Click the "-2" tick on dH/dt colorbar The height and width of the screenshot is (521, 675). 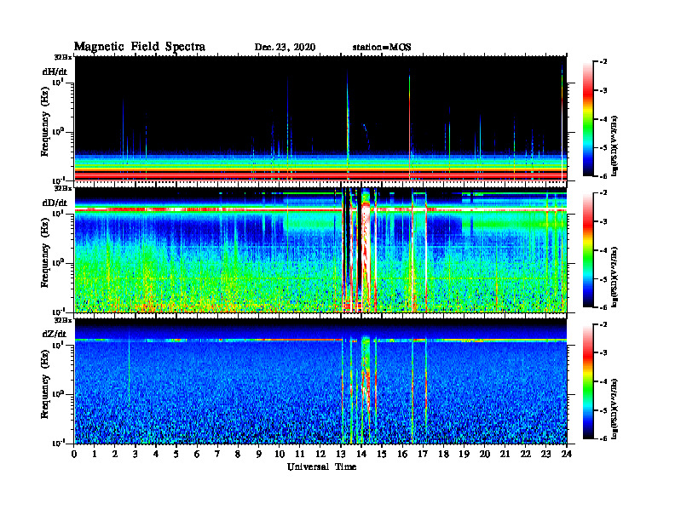[603, 62]
